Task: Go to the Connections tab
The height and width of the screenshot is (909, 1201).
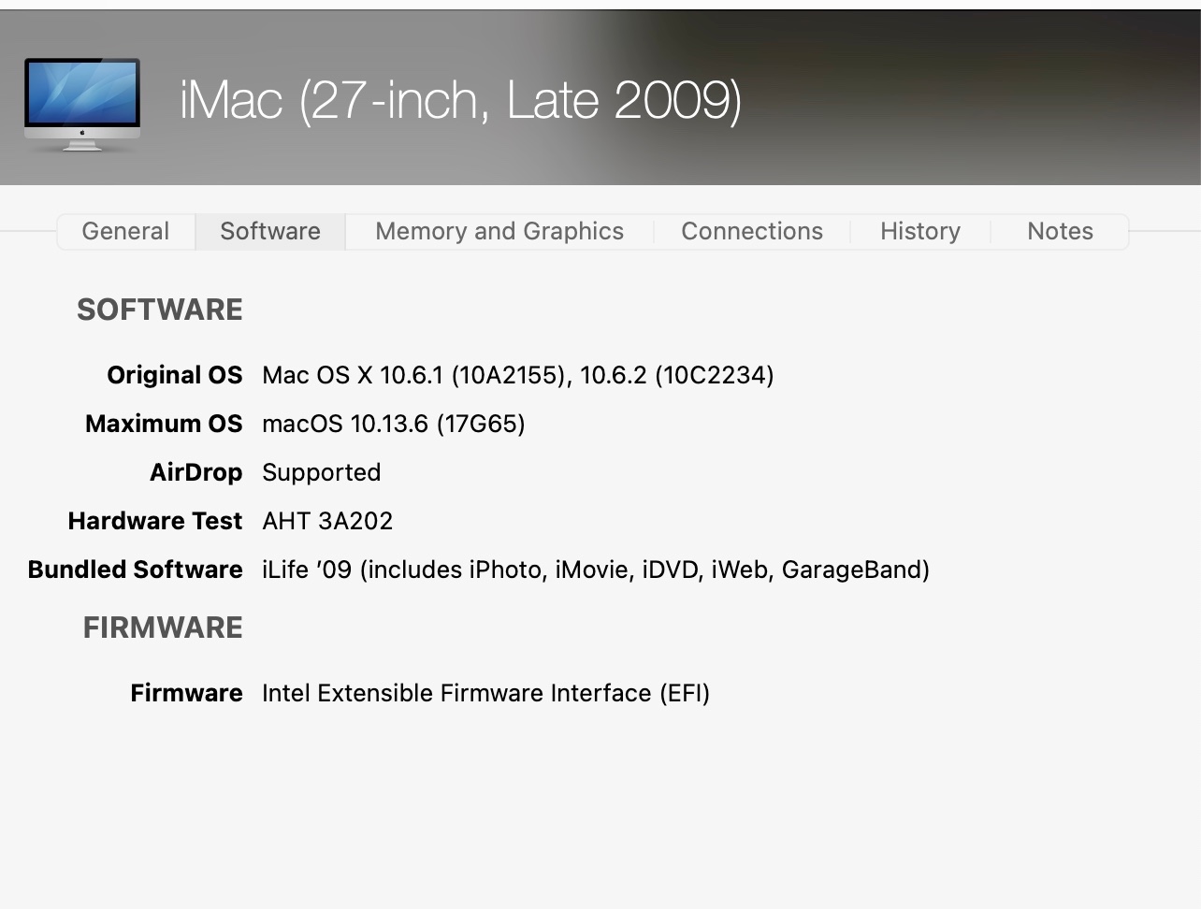Action: tap(752, 231)
